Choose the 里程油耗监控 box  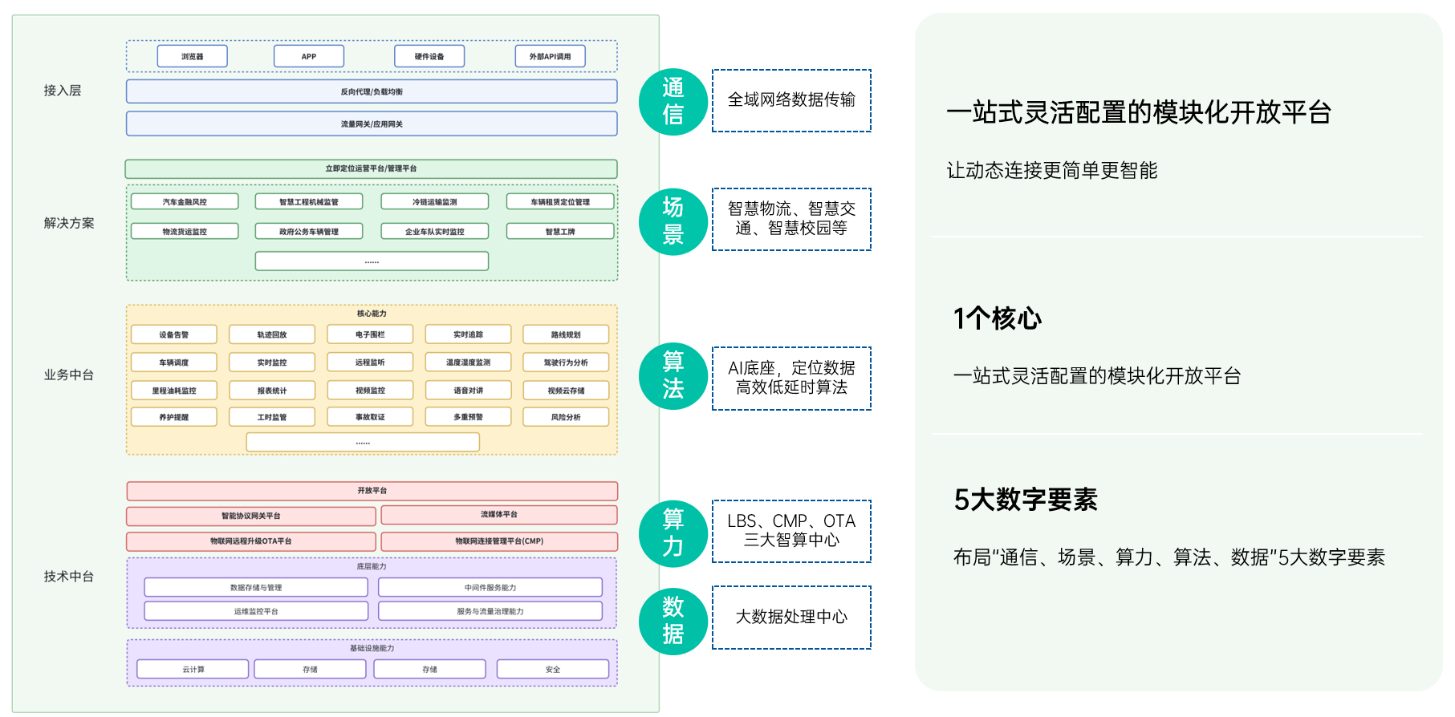pyautogui.click(x=174, y=391)
